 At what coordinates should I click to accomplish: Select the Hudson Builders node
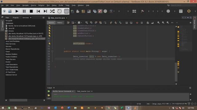click(x=11, y=57)
